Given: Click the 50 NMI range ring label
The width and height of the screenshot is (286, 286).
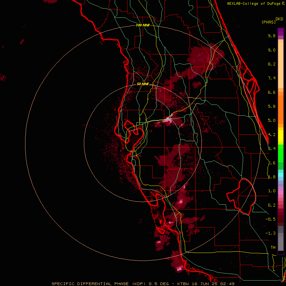Looking at the screenshot, I should click(x=143, y=84).
